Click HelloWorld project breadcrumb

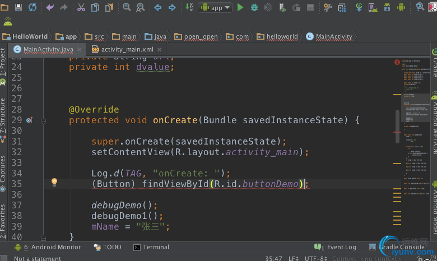point(25,36)
